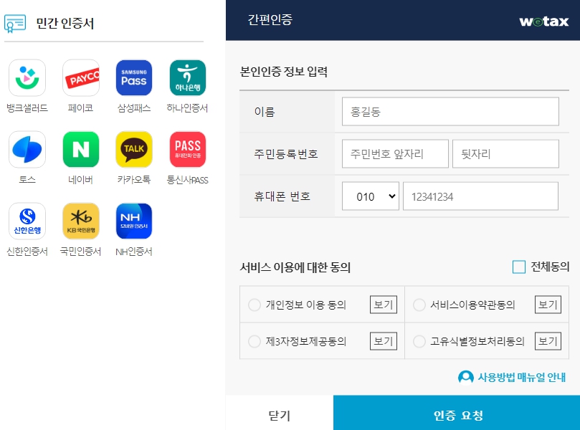580x430 pixels.
Task: Choose the 신한은행 certificate icon
Action: click(27, 221)
